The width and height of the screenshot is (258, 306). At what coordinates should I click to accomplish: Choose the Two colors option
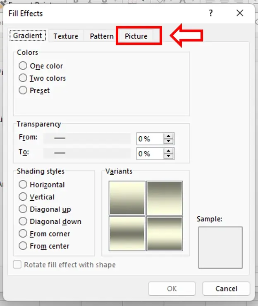click(x=23, y=78)
